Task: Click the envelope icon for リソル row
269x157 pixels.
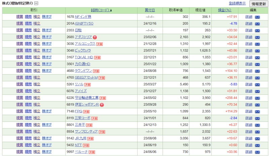Action: pos(257,84)
